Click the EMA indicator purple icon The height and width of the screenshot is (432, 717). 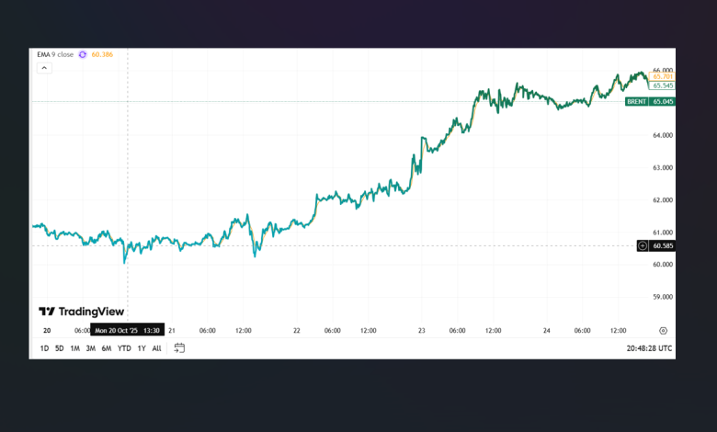pos(83,54)
